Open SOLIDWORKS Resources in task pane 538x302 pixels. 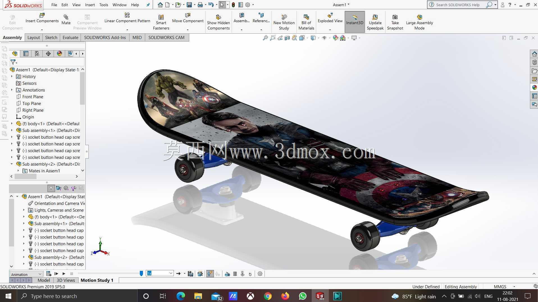534,54
